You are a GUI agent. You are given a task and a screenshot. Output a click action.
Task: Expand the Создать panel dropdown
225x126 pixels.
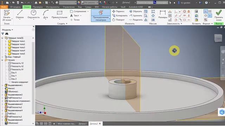point(62,23)
